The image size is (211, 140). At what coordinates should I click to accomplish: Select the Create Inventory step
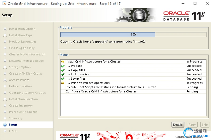click(21, 106)
